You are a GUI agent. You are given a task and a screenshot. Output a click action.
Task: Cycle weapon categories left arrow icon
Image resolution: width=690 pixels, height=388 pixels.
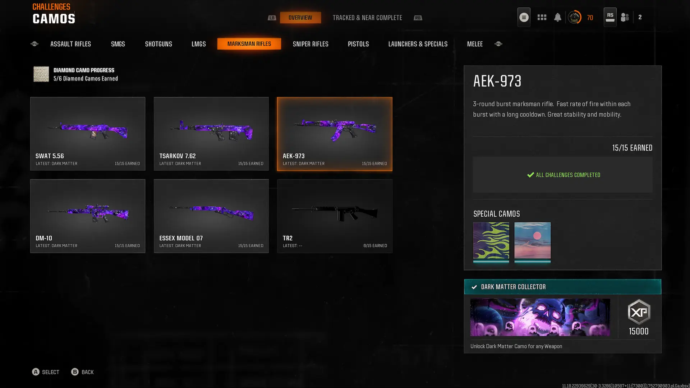[34, 44]
